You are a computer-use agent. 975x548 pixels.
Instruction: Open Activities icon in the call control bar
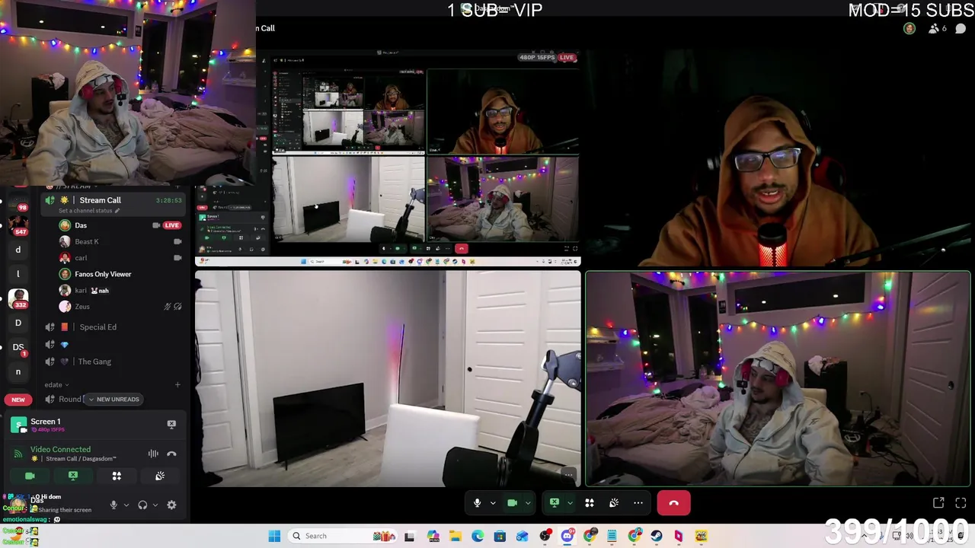coord(590,503)
